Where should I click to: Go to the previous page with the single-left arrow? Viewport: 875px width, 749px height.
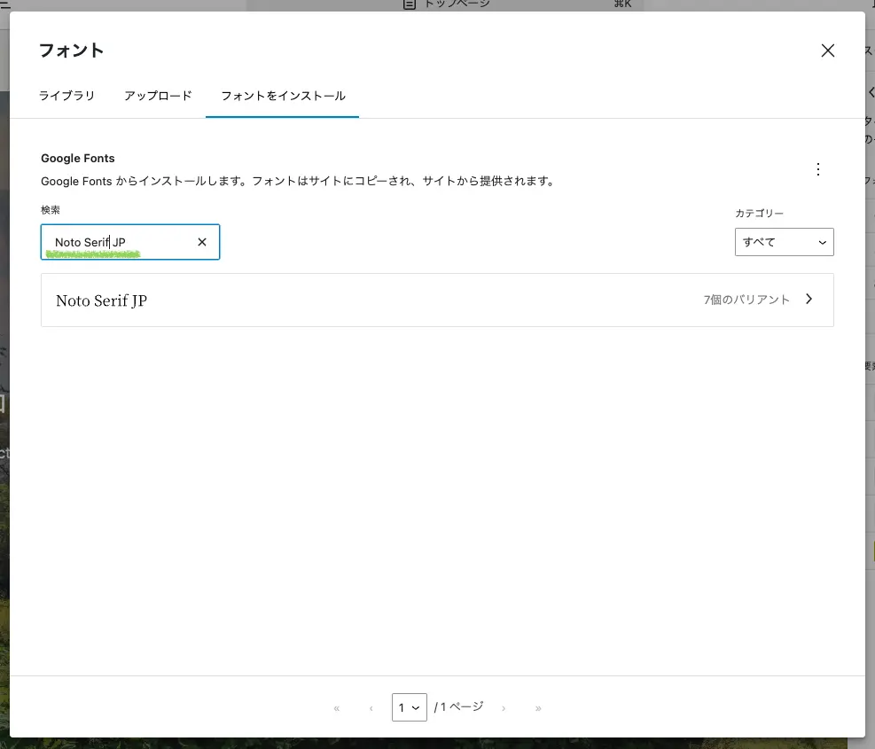tap(371, 708)
